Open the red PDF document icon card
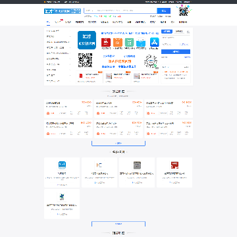The image size is (237, 237). [x=81, y=76]
